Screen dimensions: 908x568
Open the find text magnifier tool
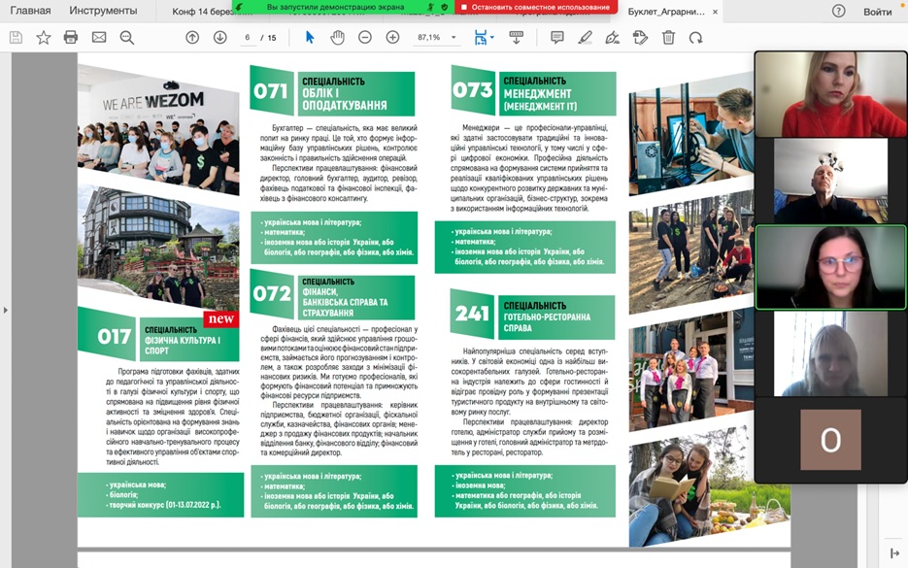(127, 38)
